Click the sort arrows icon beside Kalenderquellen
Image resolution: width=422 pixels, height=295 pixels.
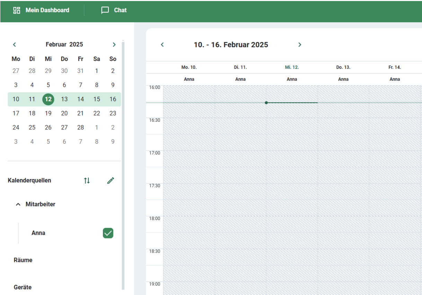(x=87, y=180)
